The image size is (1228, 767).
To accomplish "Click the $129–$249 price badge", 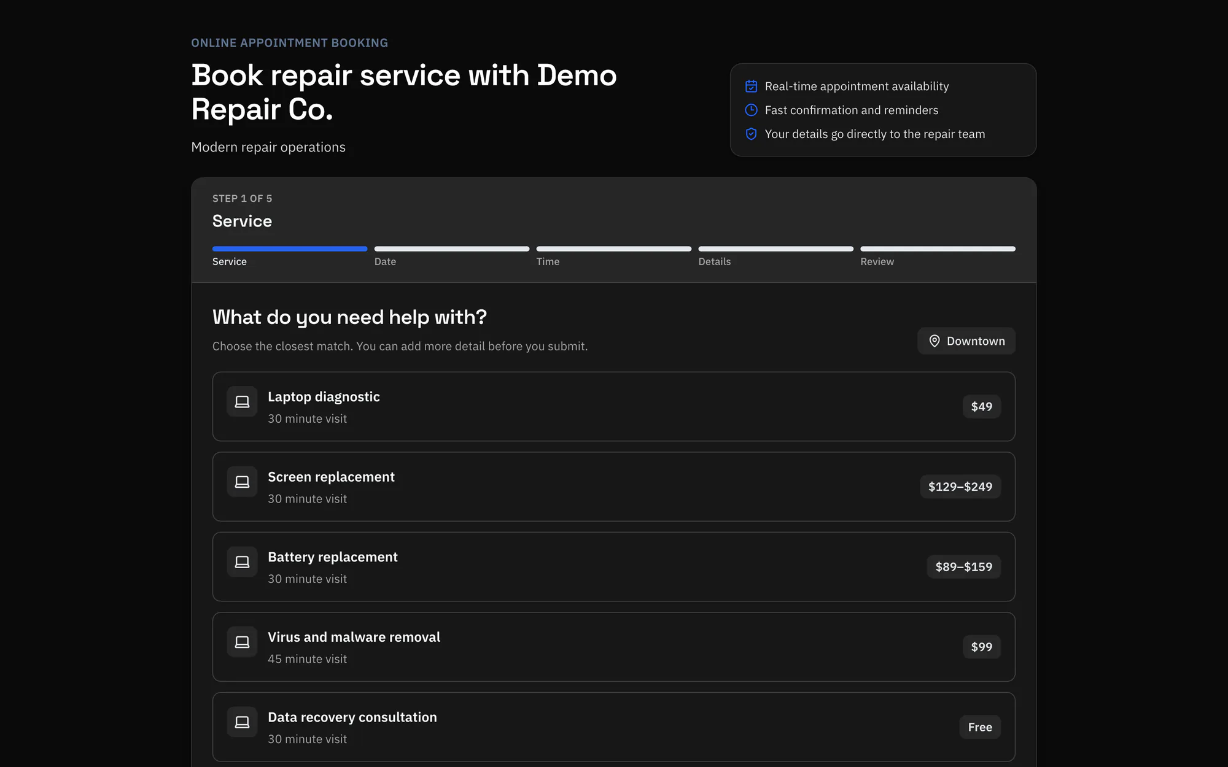I will click(x=960, y=487).
